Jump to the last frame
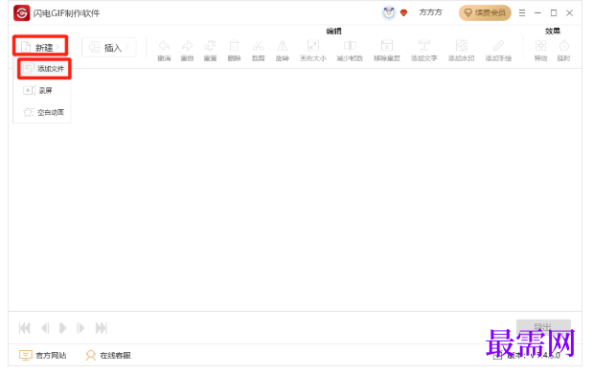Screen dimensions: 593x373 coord(101,328)
